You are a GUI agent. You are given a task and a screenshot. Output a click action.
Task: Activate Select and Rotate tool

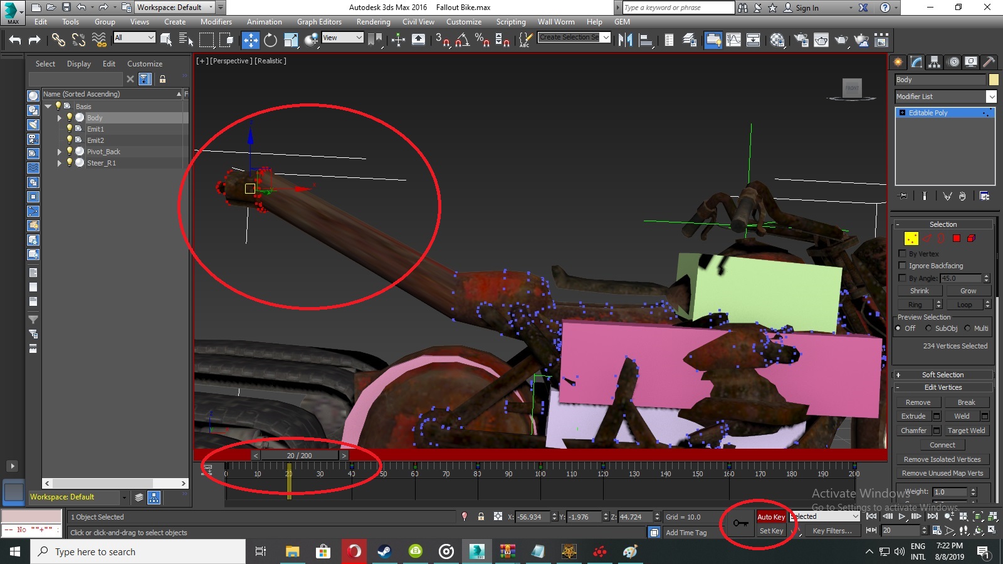271,40
